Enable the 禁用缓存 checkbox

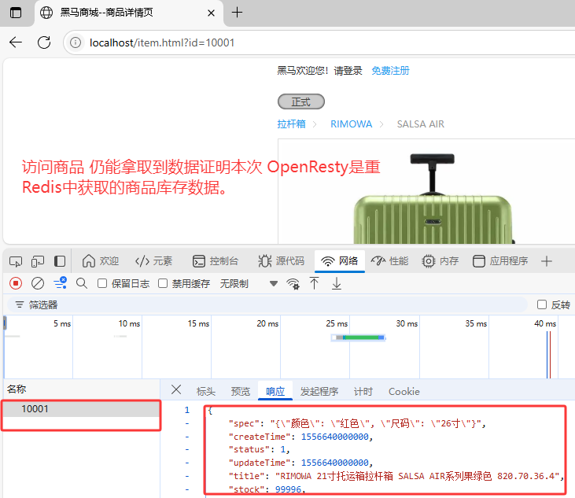point(163,283)
